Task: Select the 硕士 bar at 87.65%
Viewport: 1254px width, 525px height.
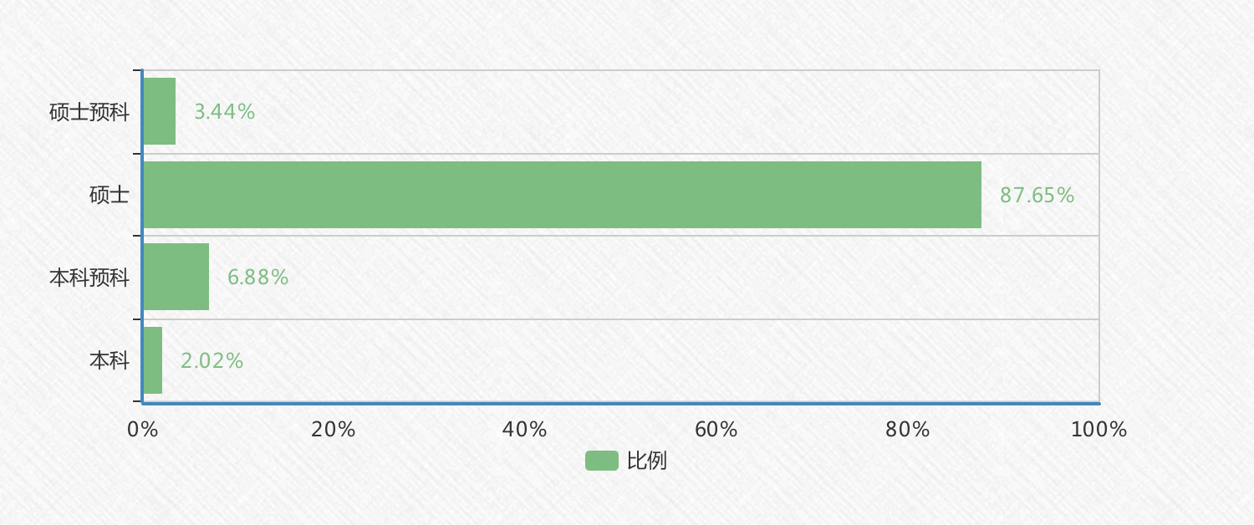Action: pyautogui.click(x=562, y=195)
